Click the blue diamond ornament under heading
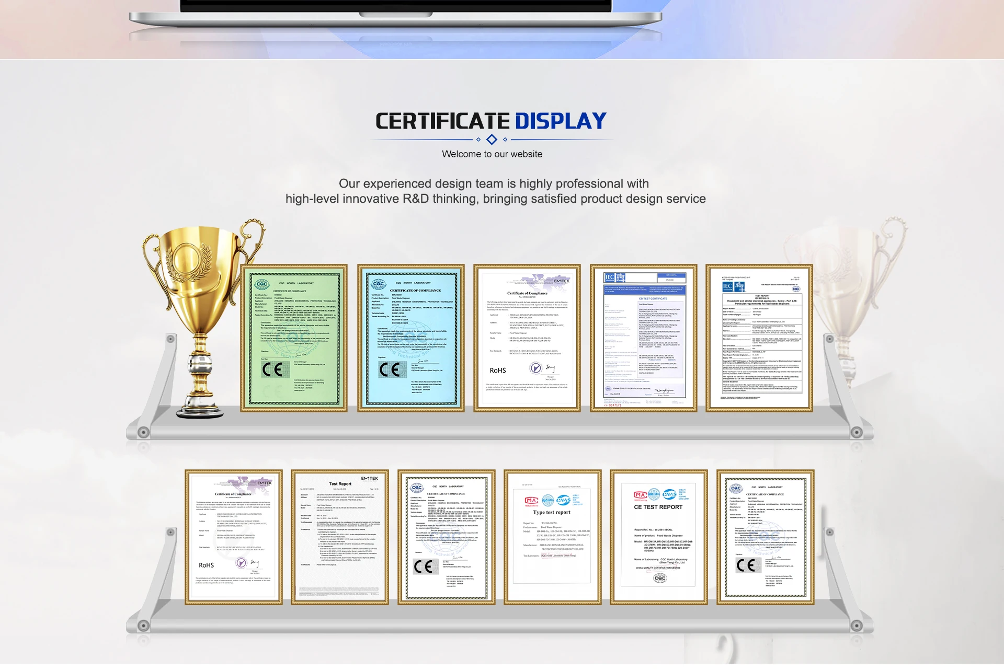1004x670 pixels. (492, 140)
